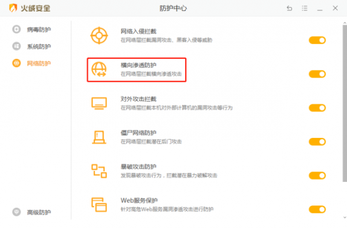
Task: Open 暴破攻击防护 settings title
Action: 139,167
